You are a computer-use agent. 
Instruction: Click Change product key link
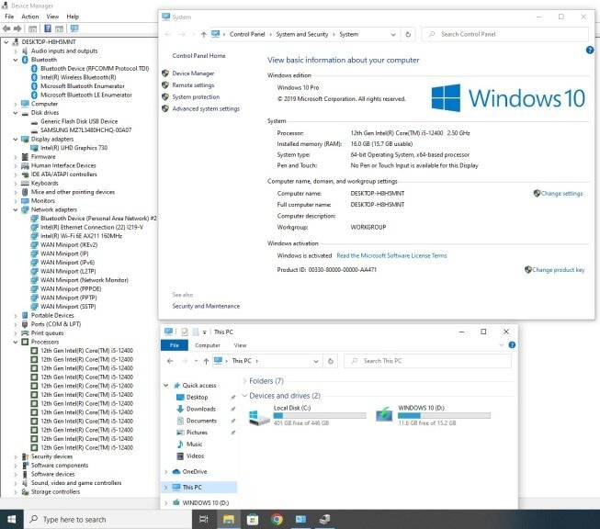pyautogui.click(x=559, y=270)
